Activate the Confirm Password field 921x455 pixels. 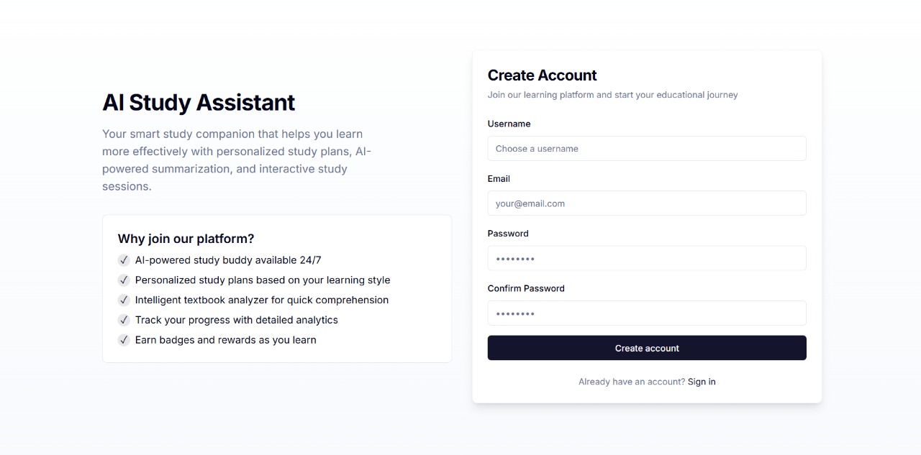(x=647, y=313)
